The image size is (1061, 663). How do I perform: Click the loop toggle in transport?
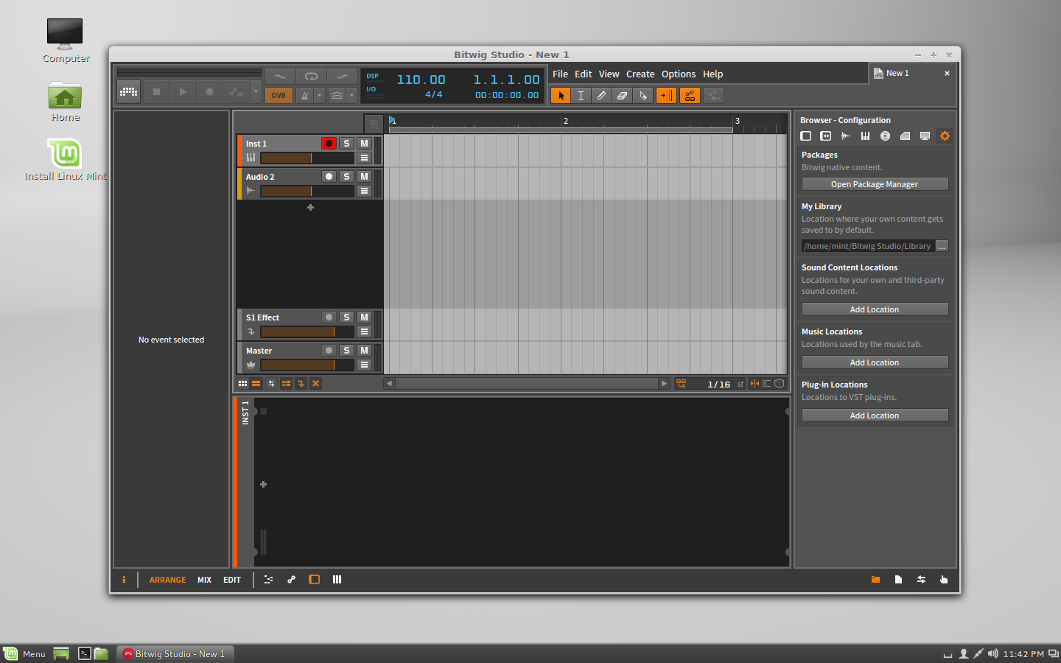[x=311, y=76]
